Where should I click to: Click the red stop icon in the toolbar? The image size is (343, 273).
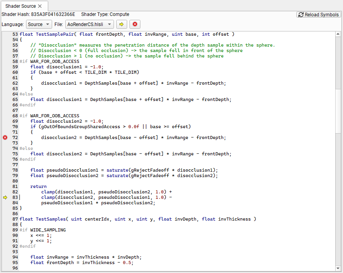click(134, 24)
